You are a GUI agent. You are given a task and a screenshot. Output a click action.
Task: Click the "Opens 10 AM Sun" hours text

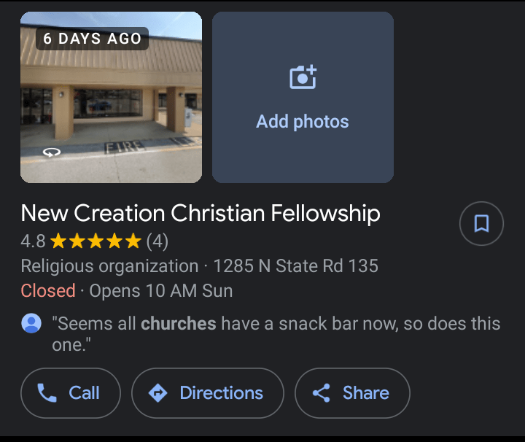tap(161, 290)
